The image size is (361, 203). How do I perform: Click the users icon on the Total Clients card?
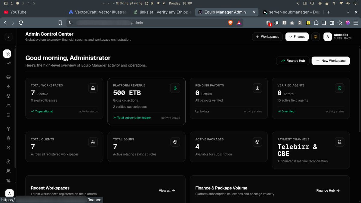[93, 142]
